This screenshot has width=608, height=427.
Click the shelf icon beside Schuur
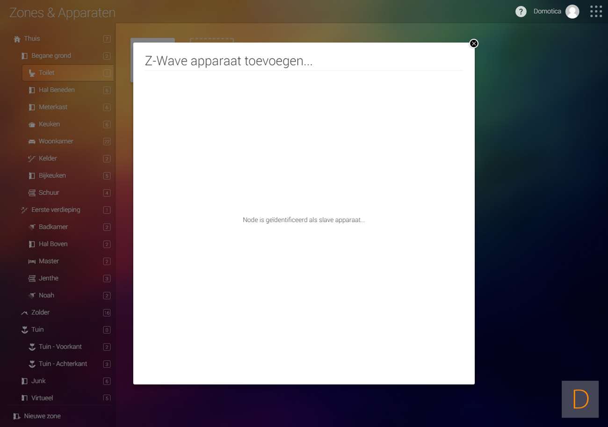pos(32,193)
